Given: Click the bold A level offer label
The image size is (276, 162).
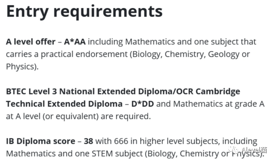Looking at the screenshot, I should tap(31, 42).
